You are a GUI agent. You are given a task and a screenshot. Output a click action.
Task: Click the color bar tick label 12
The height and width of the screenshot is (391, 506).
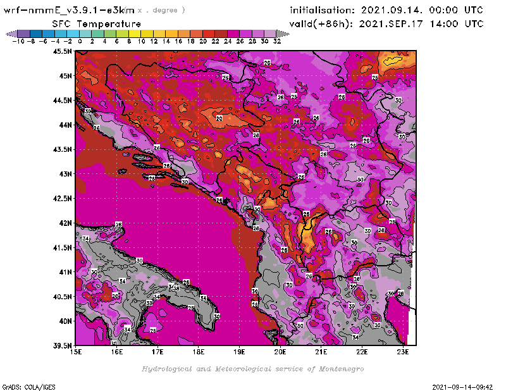[154, 41]
